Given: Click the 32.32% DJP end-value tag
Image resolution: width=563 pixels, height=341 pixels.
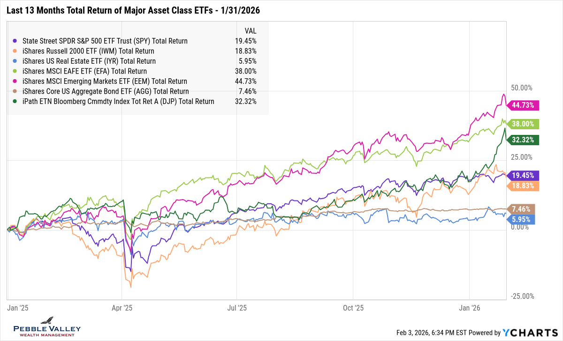Looking at the screenshot, I should tap(523, 140).
